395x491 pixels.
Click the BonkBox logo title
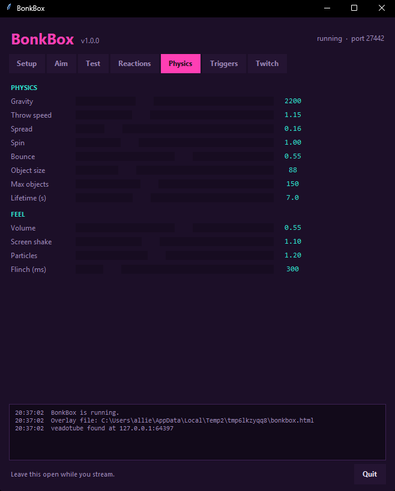(x=43, y=39)
